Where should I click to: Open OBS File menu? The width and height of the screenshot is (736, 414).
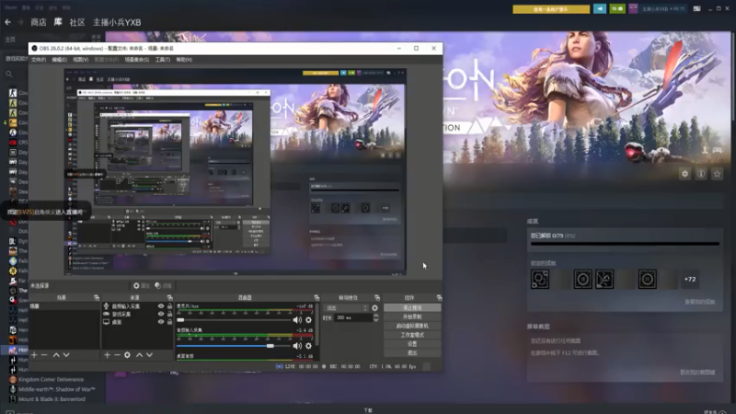click(x=39, y=60)
